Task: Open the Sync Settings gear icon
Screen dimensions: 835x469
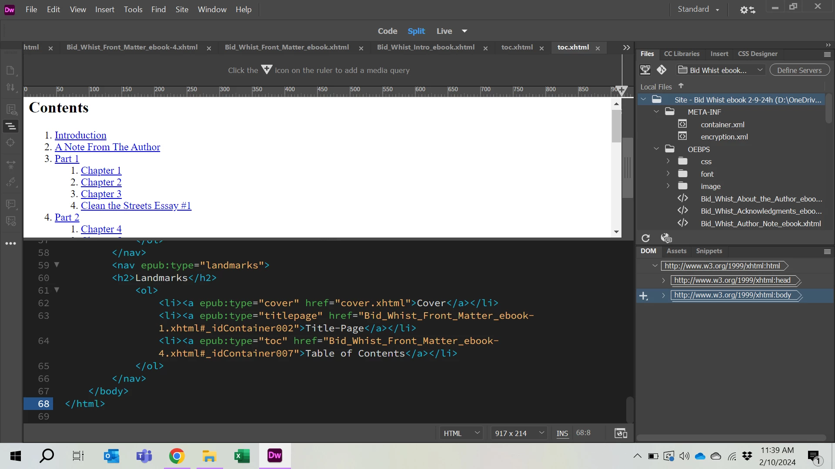Action: pyautogui.click(x=747, y=10)
